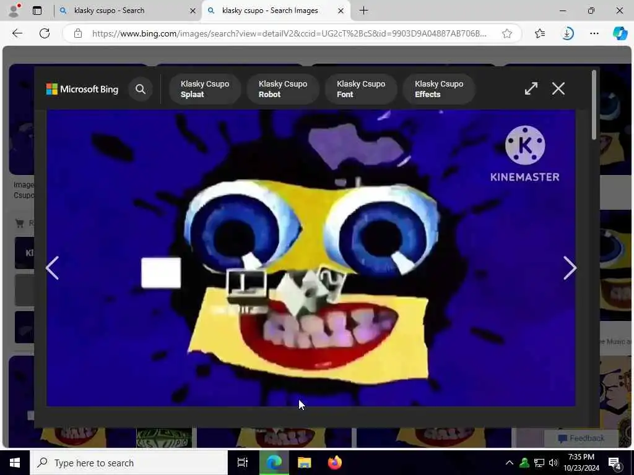Choose the Klasky Csupo Font suggestion
Screen dimensions: 634x475
[361, 89]
